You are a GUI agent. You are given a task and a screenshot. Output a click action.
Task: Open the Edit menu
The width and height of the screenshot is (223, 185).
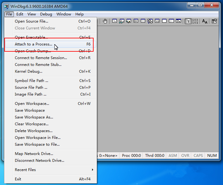[20, 14]
